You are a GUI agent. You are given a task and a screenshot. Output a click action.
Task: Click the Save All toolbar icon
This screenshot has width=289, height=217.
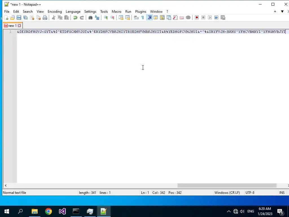(25, 18)
